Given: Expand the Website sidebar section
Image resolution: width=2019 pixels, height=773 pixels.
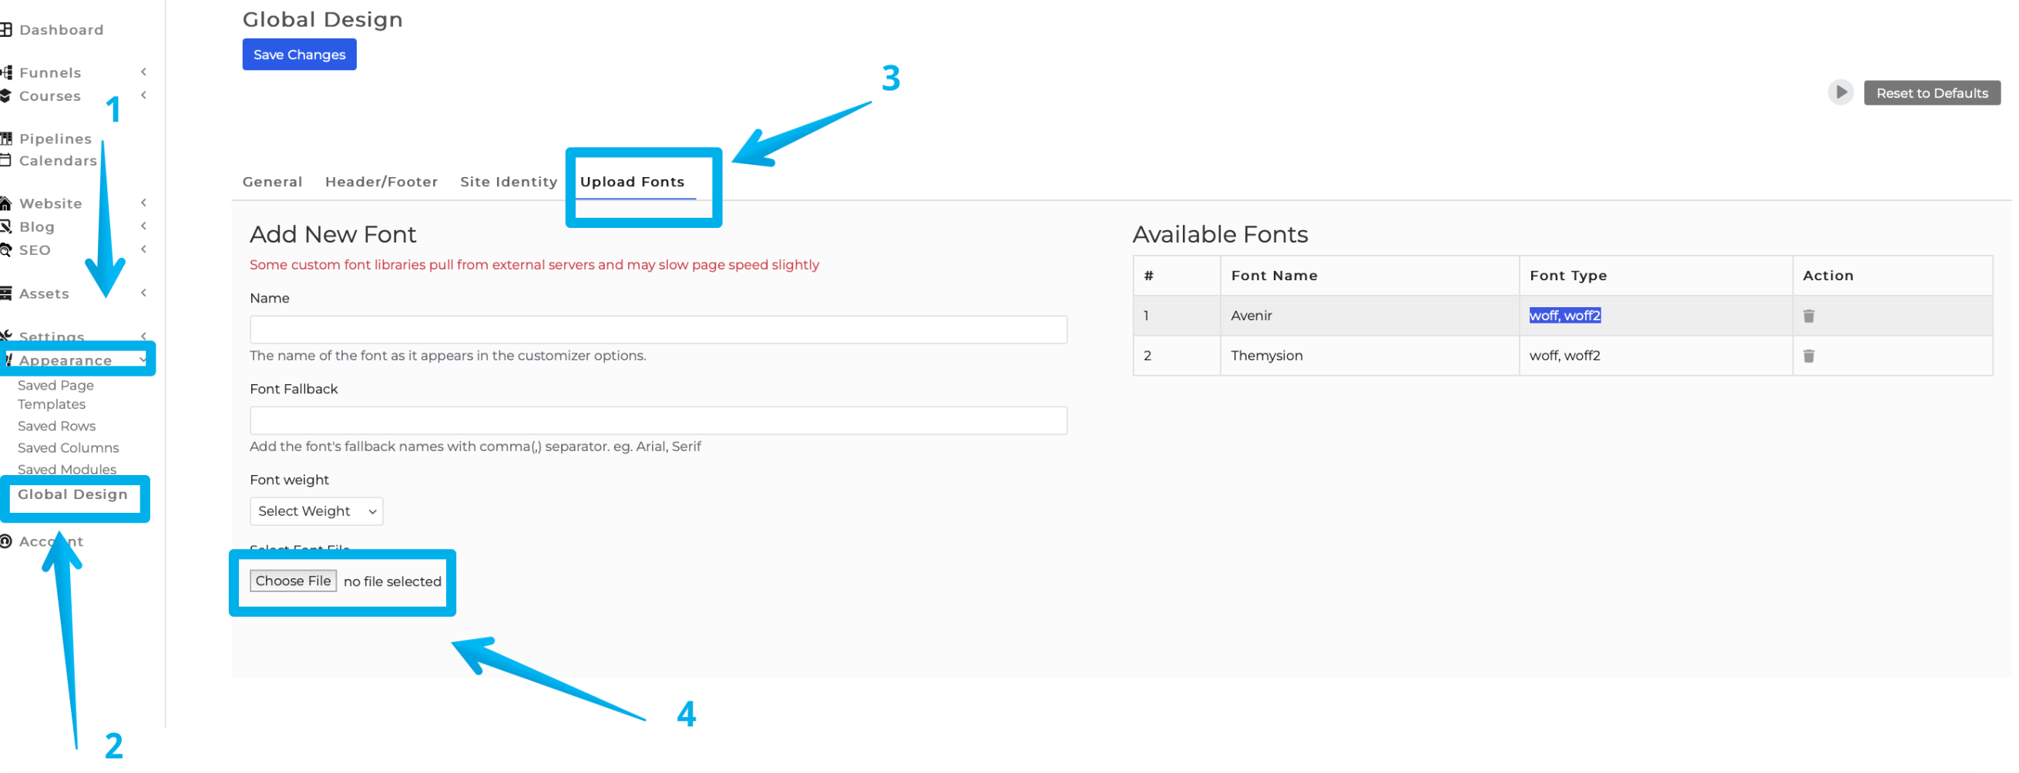Looking at the screenshot, I should coord(143,202).
